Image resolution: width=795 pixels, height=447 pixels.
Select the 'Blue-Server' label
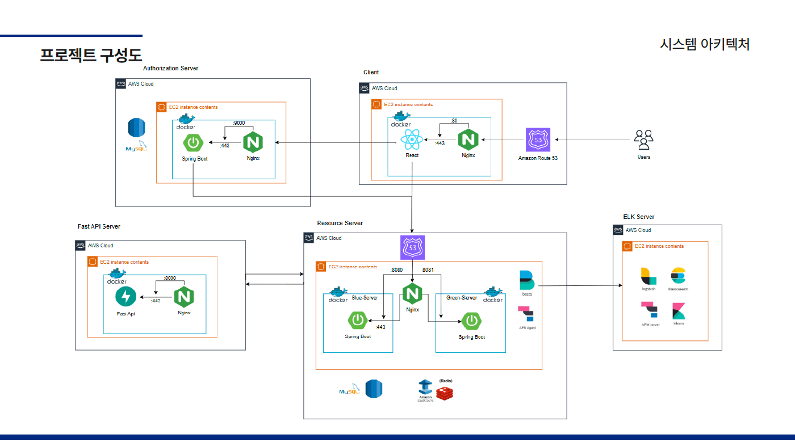pos(365,298)
